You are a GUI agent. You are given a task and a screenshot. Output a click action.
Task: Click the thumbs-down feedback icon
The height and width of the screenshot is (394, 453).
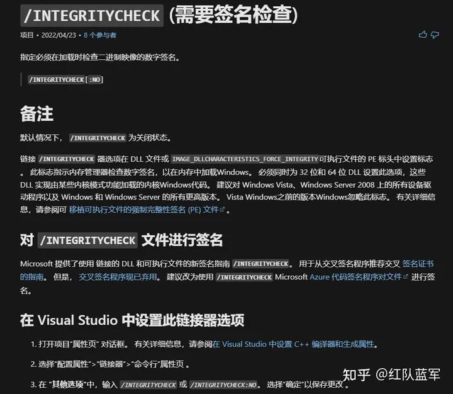pos(435,35)
